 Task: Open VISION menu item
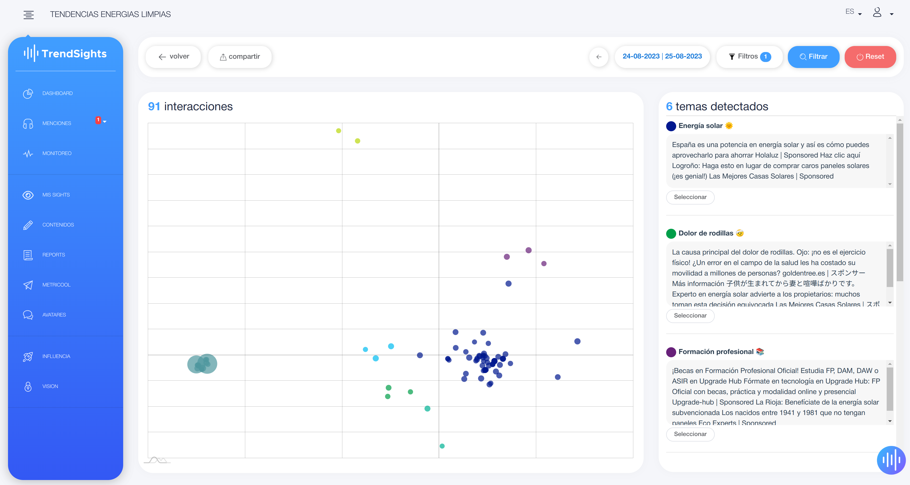point(50,386)
